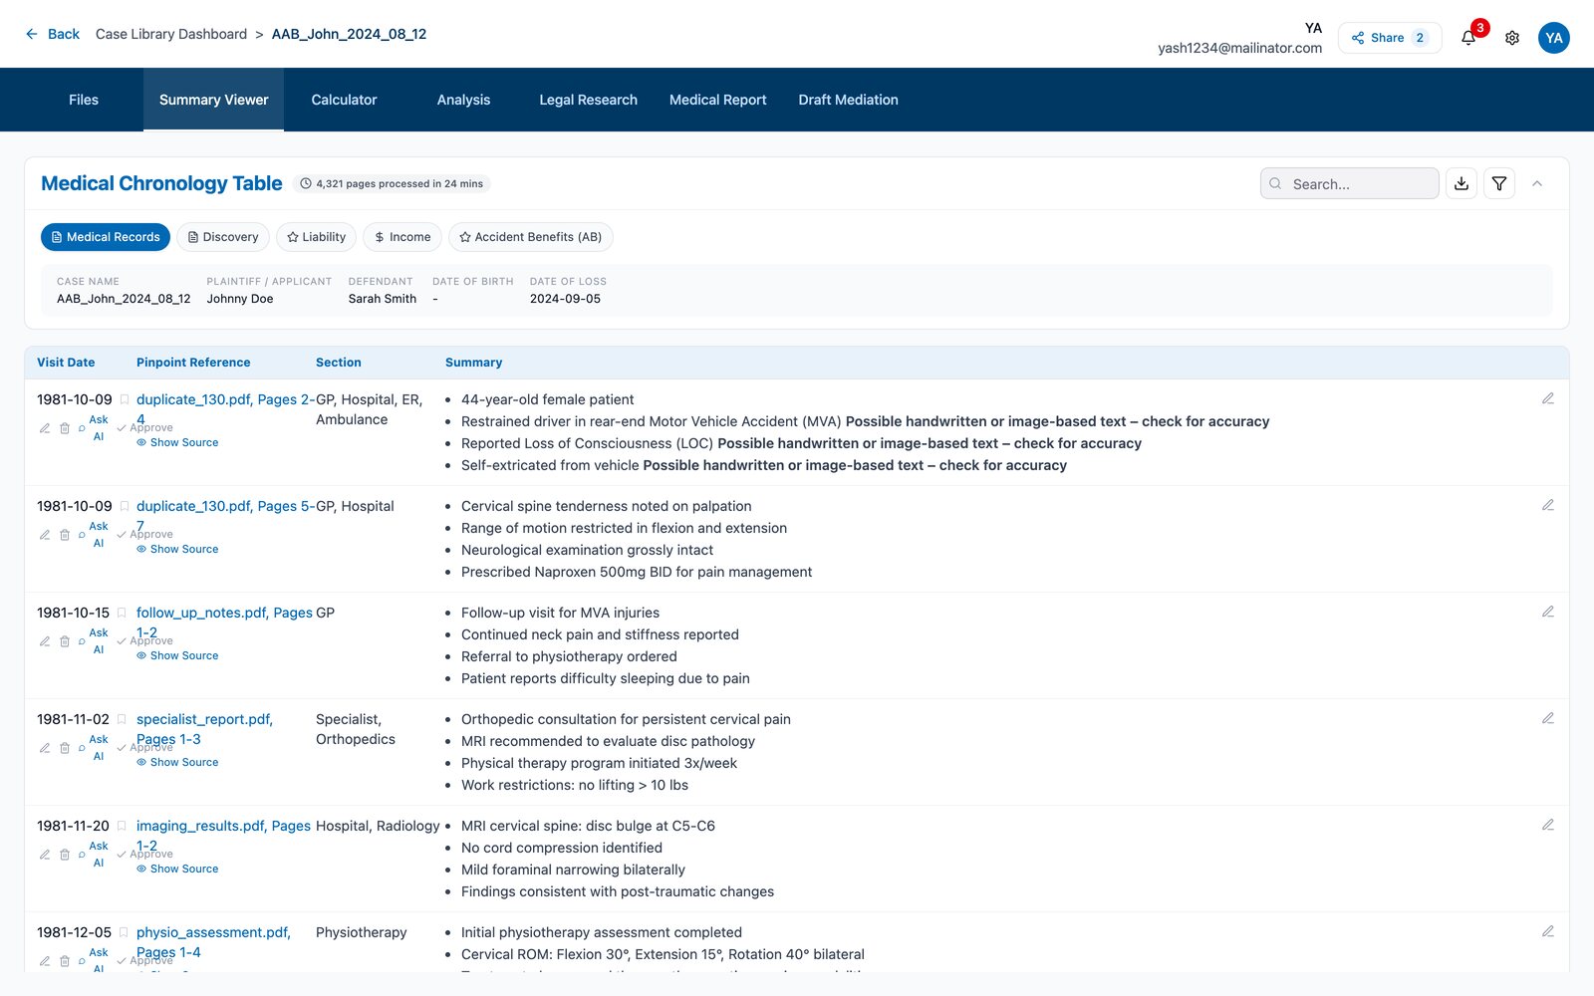
Task: Go back using the Back link
Action: [52, 34]
